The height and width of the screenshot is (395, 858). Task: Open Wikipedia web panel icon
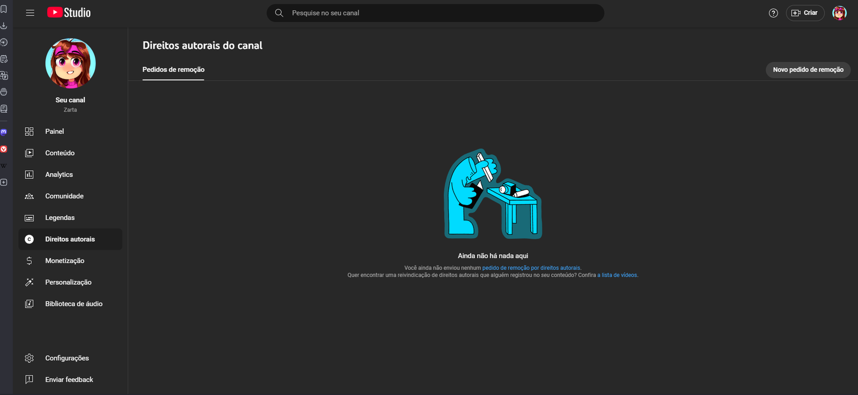4,166
